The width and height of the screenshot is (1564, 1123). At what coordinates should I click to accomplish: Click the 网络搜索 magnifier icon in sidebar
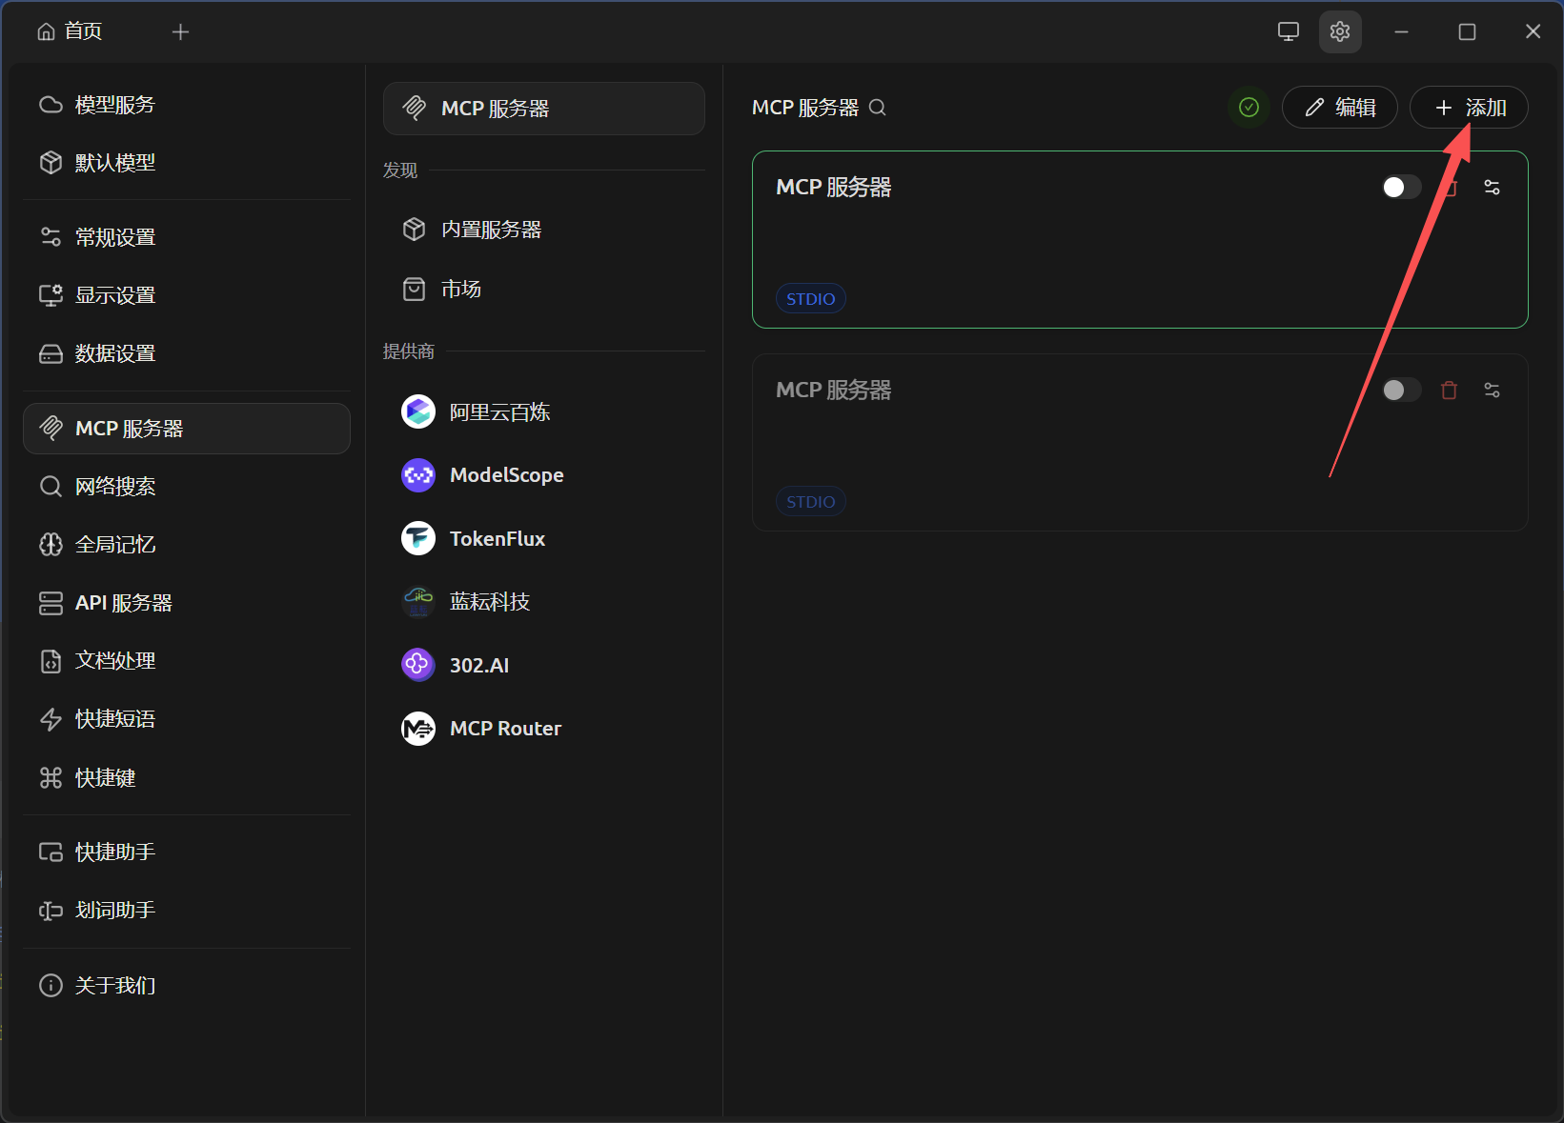tap(51, 487)
